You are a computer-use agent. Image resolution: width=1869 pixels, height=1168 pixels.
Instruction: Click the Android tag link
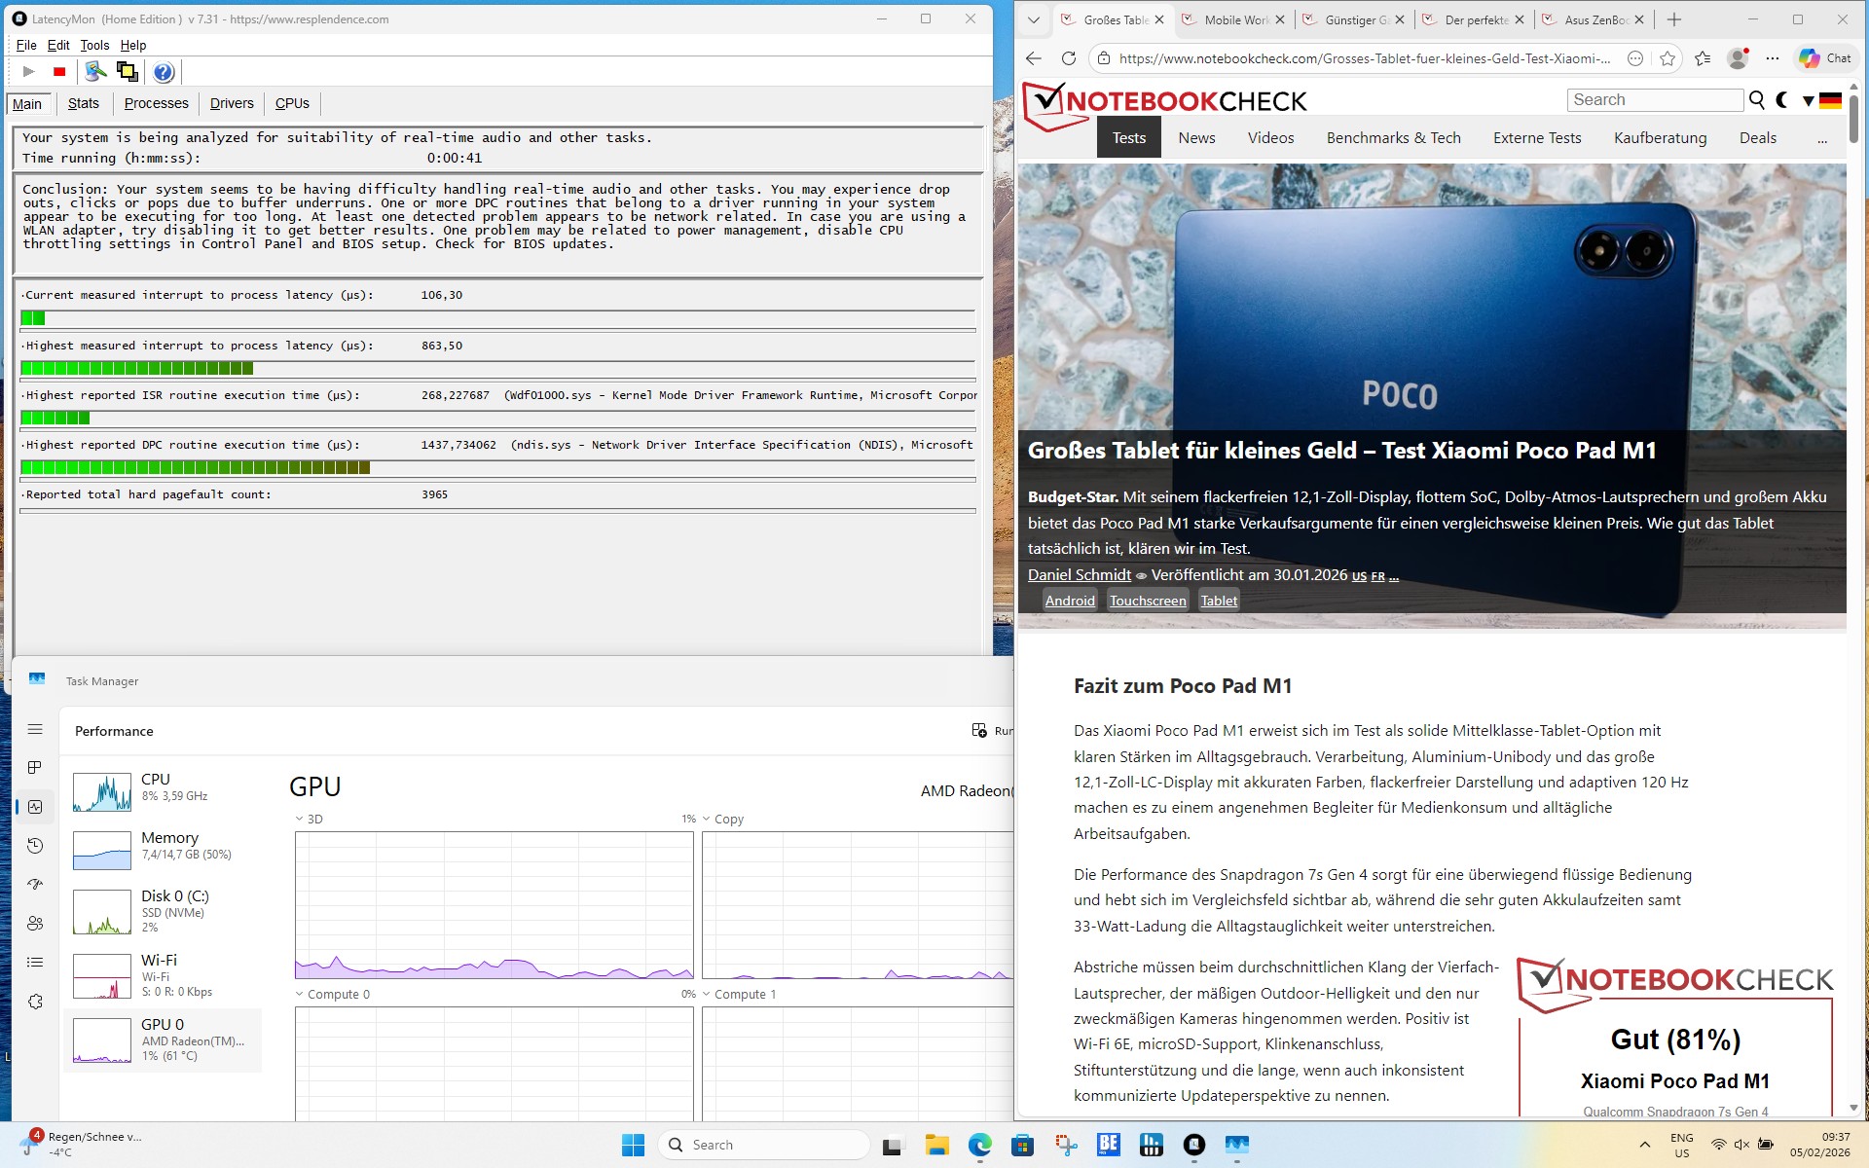click(x=1070, y=601)
